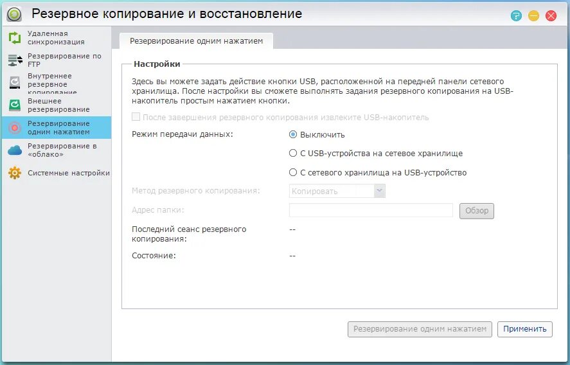
Task: Open help with the blue question icon
Action: 516,15
